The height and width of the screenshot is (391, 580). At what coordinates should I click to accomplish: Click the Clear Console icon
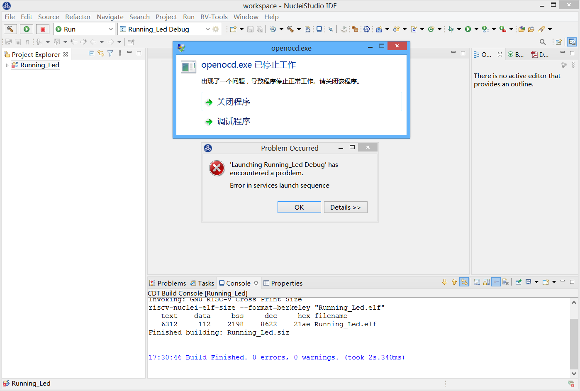tap(506, 282)
